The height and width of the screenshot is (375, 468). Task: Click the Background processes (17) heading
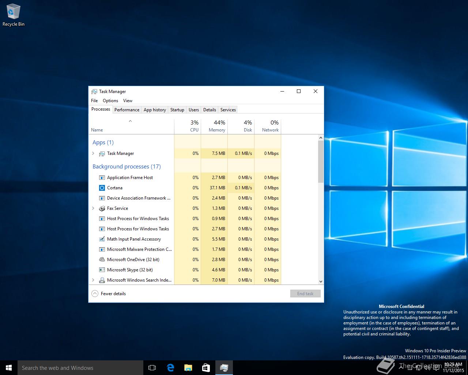127,167
